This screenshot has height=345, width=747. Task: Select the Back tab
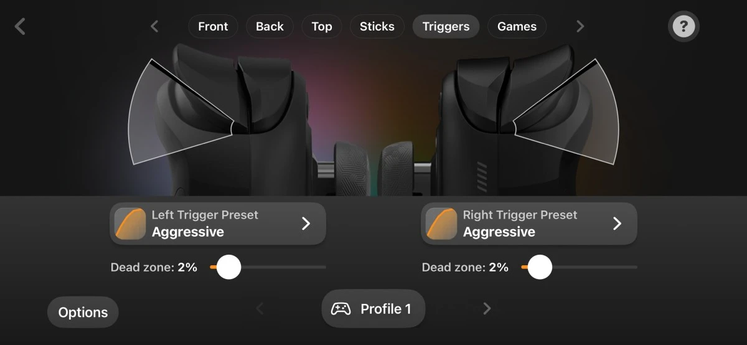[x=270, y=26]
